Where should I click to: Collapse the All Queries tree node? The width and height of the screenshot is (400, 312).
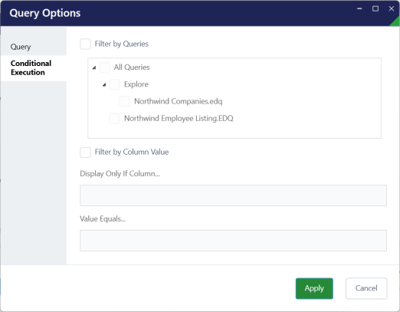[x=94, y=67]
